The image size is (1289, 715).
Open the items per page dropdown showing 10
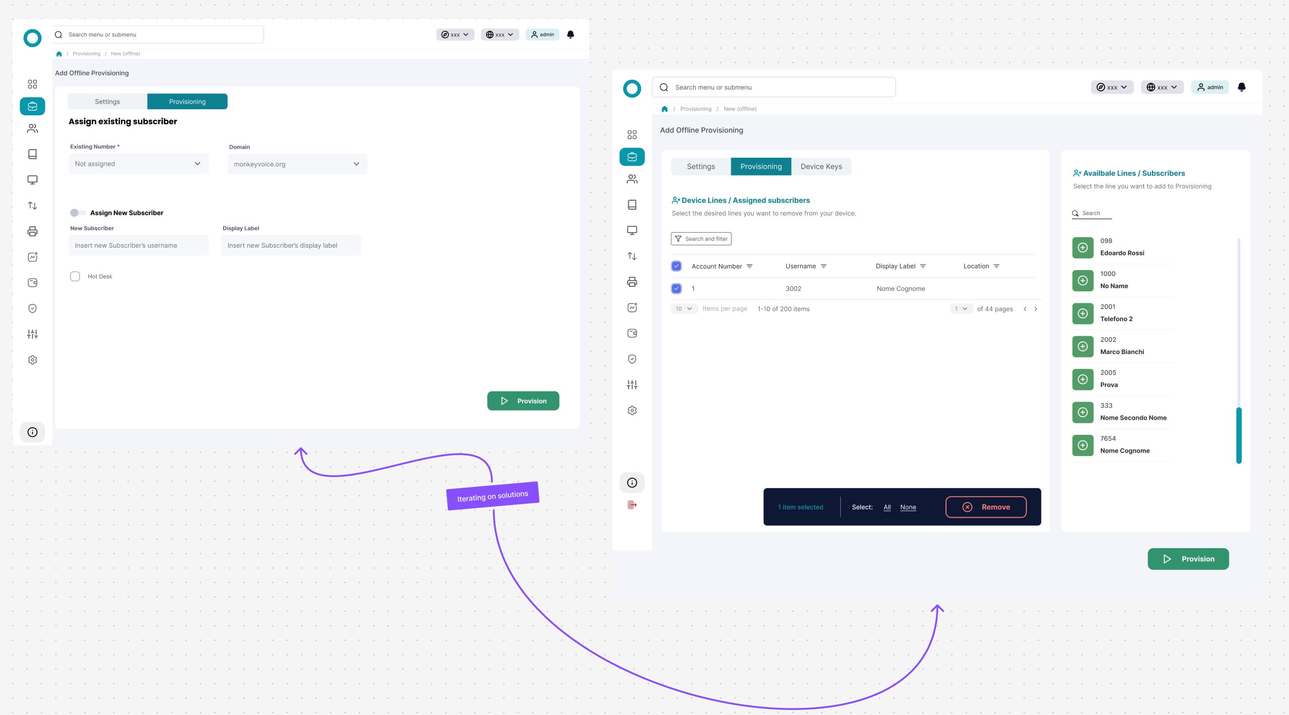pyautogui.click(x=684, y=308)
